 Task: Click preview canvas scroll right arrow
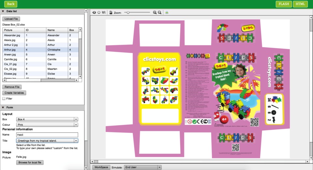click(307, 161)
